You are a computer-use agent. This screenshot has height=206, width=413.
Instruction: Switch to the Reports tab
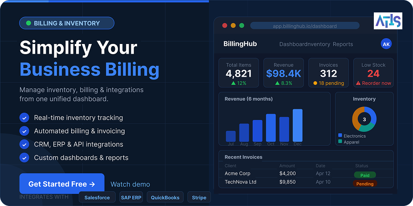pyautogui.click(x=343, y=44)
